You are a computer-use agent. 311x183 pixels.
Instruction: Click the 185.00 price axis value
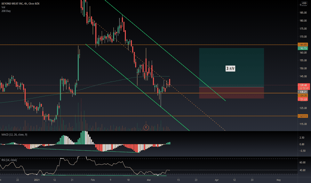tap(303, 13)
